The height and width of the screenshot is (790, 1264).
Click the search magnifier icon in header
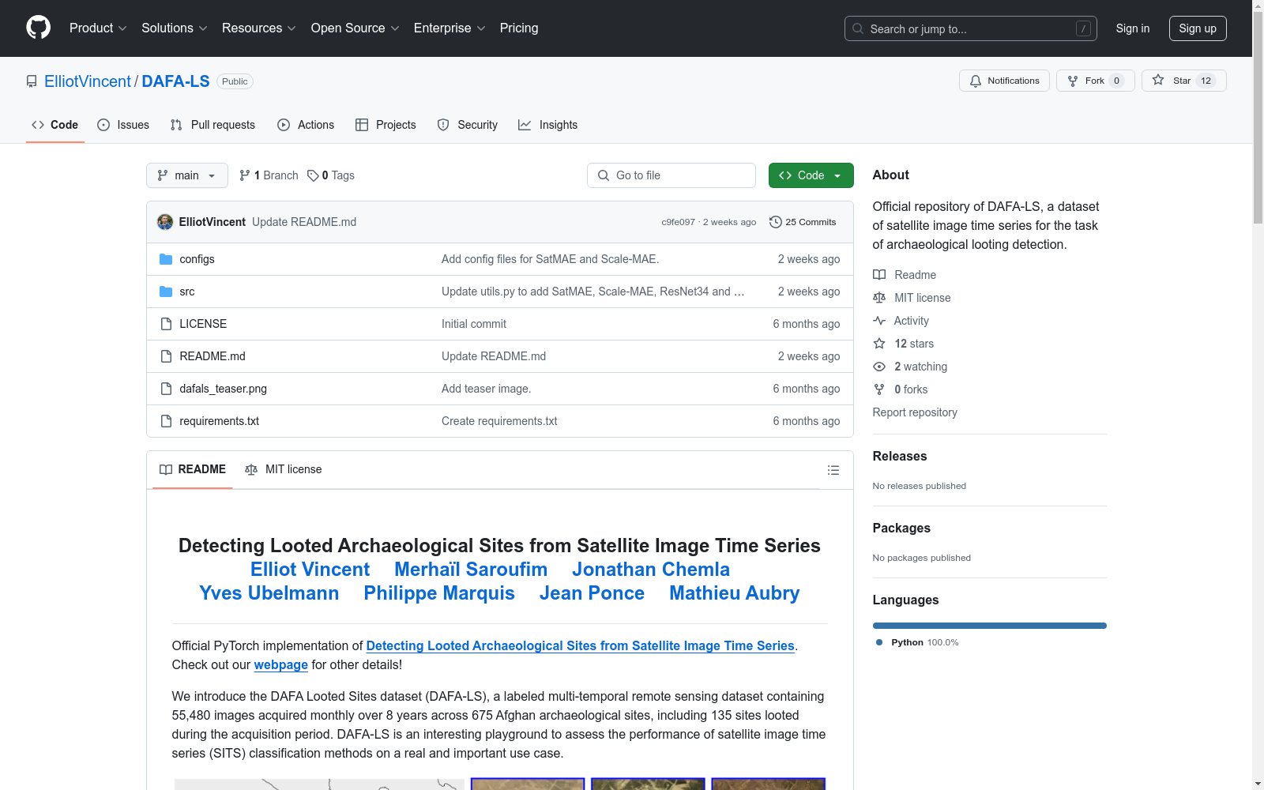point(858,28)
